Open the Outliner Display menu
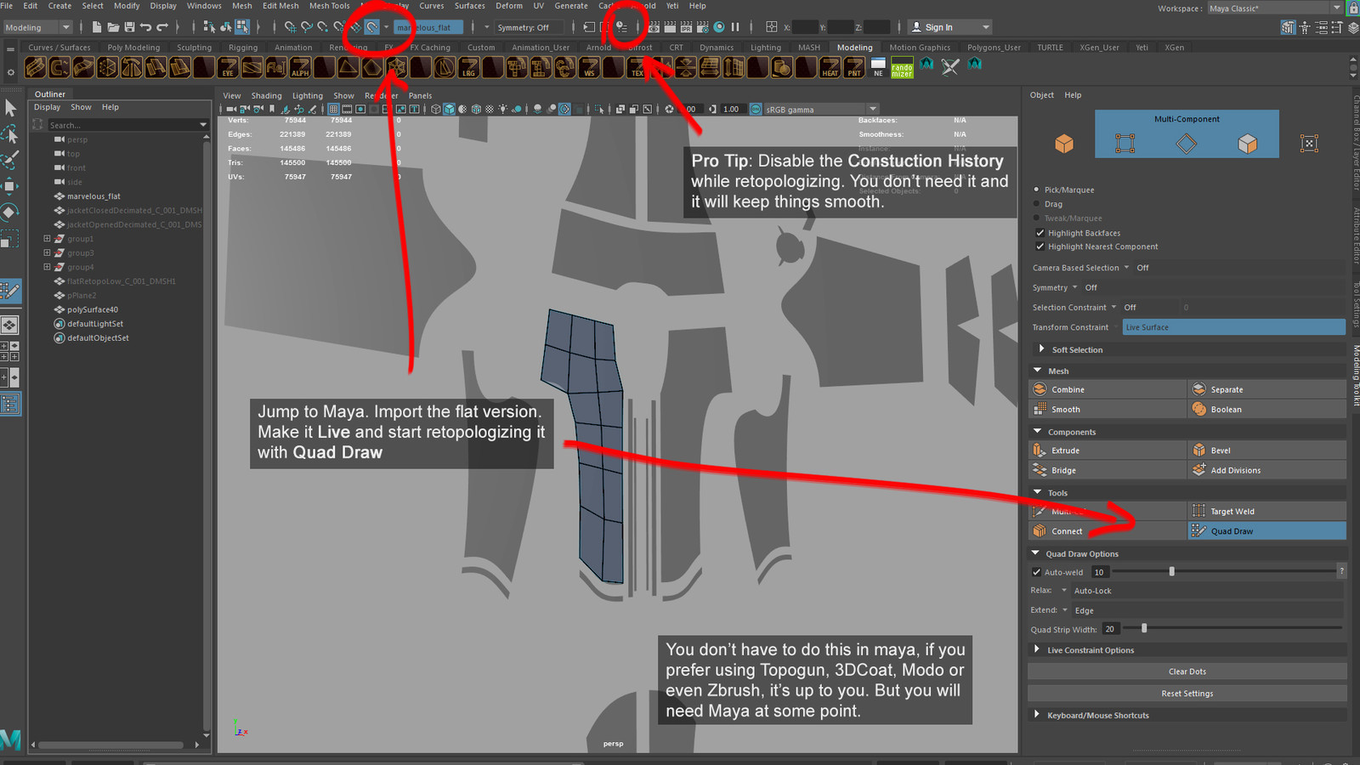Viewport: 1360px width, 765px height. [47, 107]
